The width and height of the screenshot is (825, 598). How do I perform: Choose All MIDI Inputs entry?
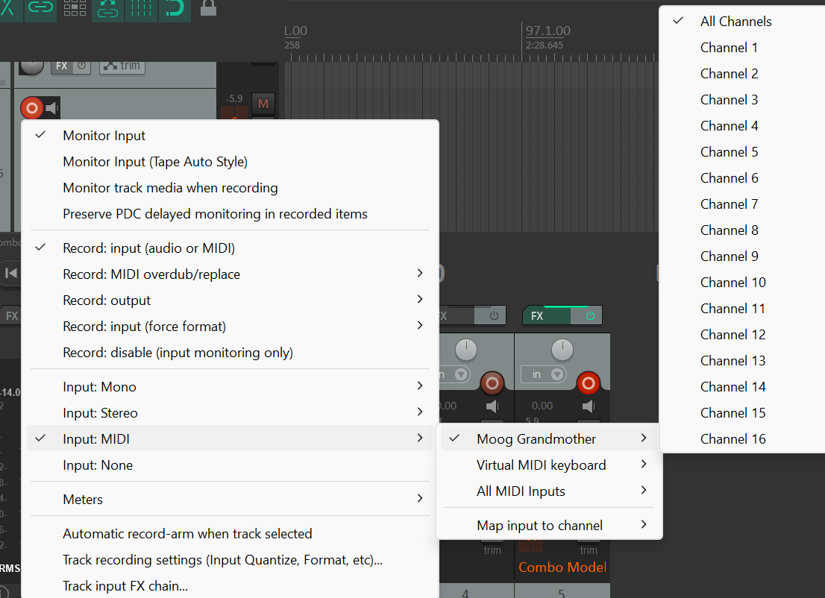549,491
